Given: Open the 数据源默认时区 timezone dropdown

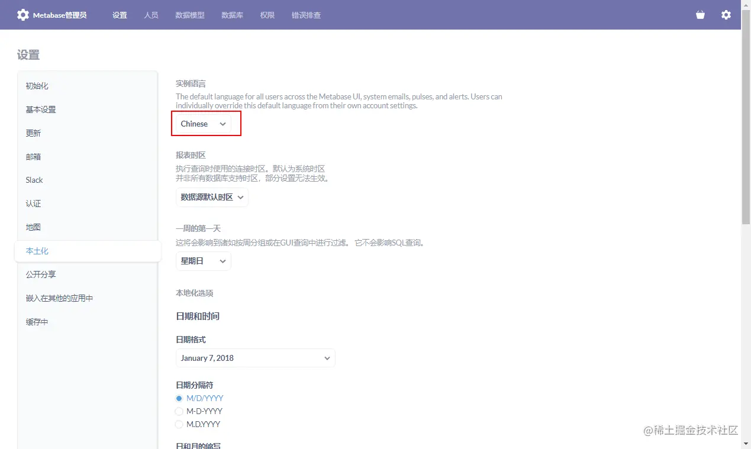Looking at the screenshot, I should click(212, 197).
